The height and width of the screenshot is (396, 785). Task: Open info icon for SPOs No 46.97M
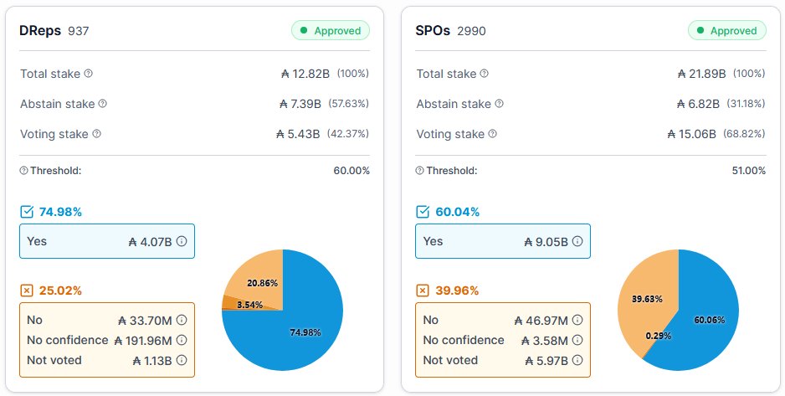[577, 320]
